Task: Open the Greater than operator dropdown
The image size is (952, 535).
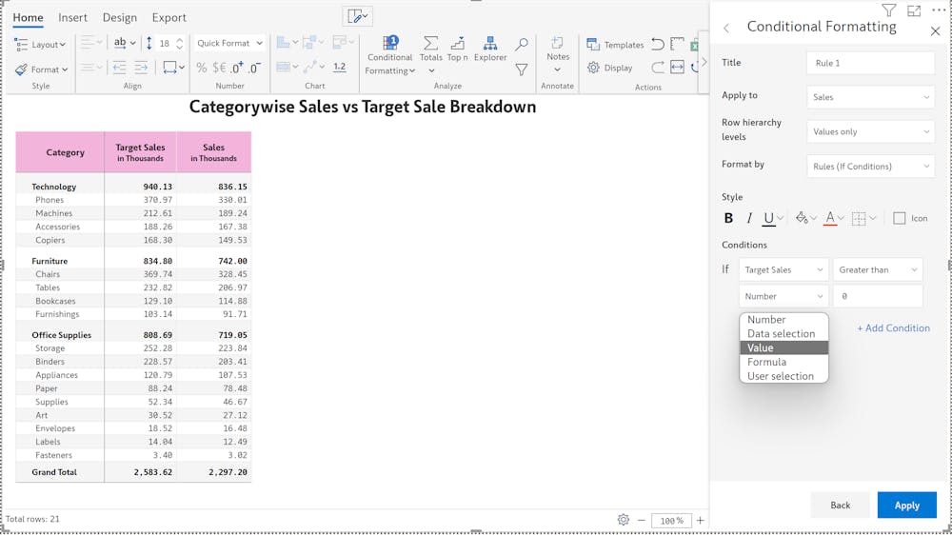Action: click(x=878, y=269)
